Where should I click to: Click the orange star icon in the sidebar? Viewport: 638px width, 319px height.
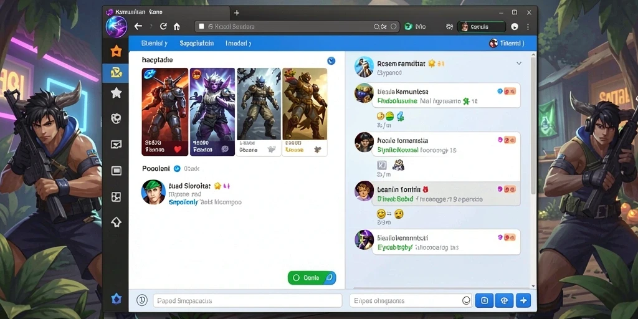[x=116, y=51]
